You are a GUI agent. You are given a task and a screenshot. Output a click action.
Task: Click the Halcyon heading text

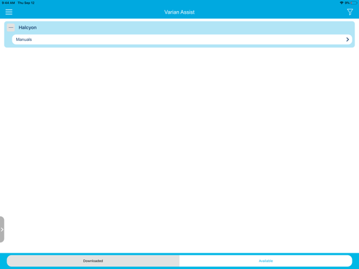tap(27, 27)
